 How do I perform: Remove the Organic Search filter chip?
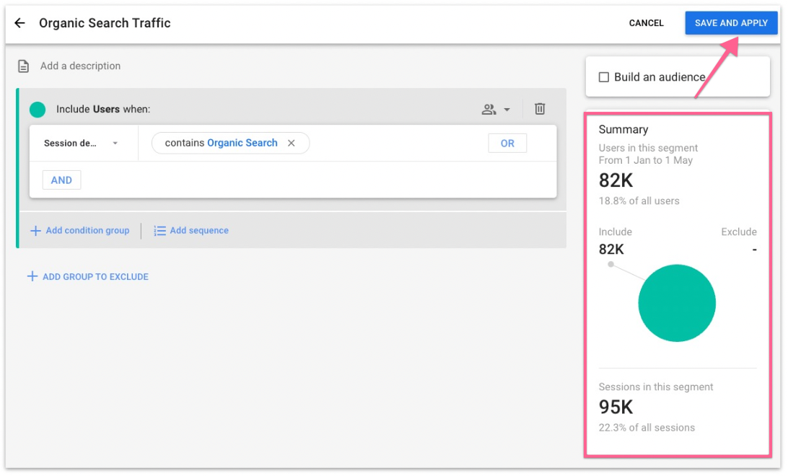[292, 144]
